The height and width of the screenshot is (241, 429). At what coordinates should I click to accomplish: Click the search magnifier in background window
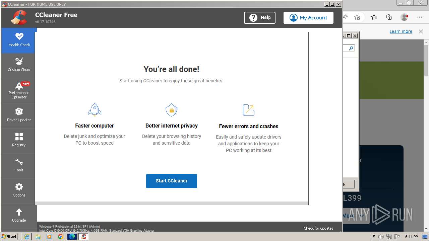pyautogui.click(x=351, y=48)
